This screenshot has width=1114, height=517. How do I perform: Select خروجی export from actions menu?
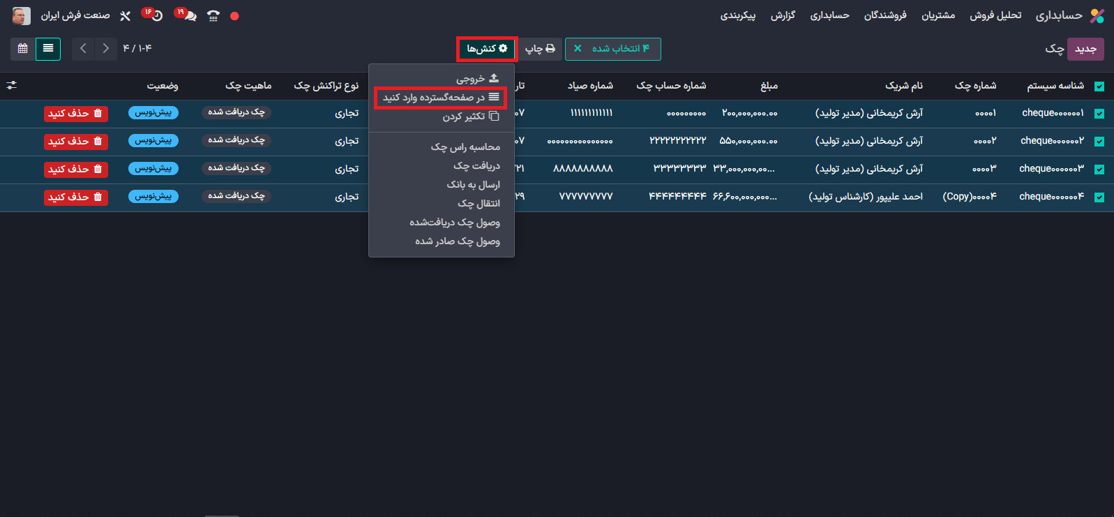point(477,79)
